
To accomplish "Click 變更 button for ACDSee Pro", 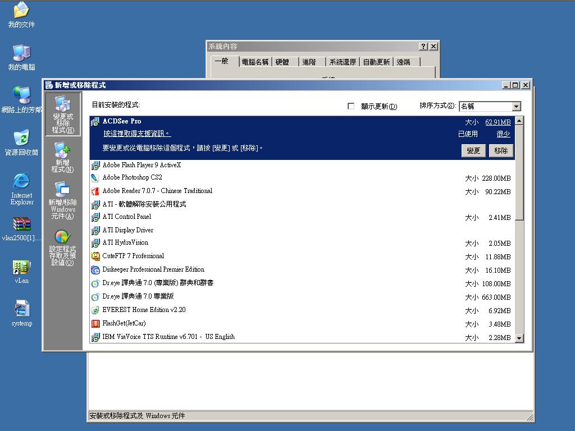I will tap(473, 150).
